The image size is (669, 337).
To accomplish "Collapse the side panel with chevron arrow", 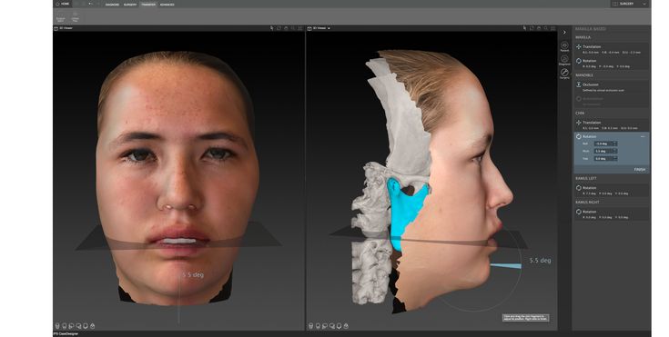I will [564, 33].
